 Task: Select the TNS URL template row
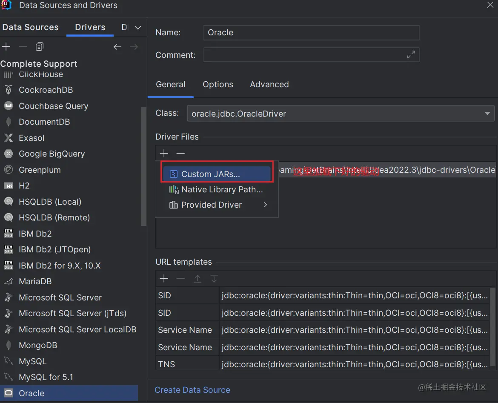[323, 364]
